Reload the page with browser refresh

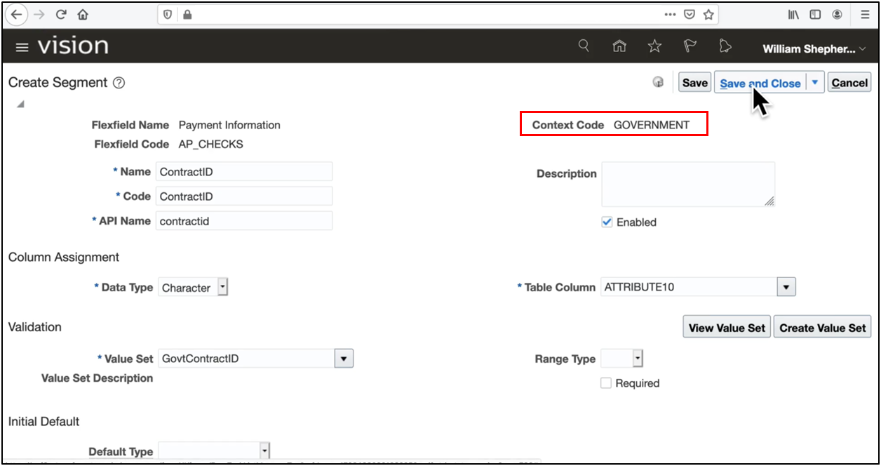[x=61, y=14]
